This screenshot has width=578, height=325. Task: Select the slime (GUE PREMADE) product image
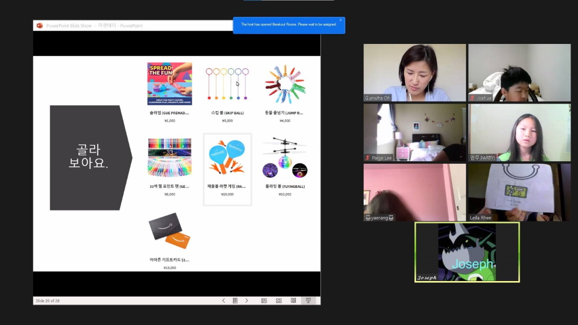pos(169,84)
